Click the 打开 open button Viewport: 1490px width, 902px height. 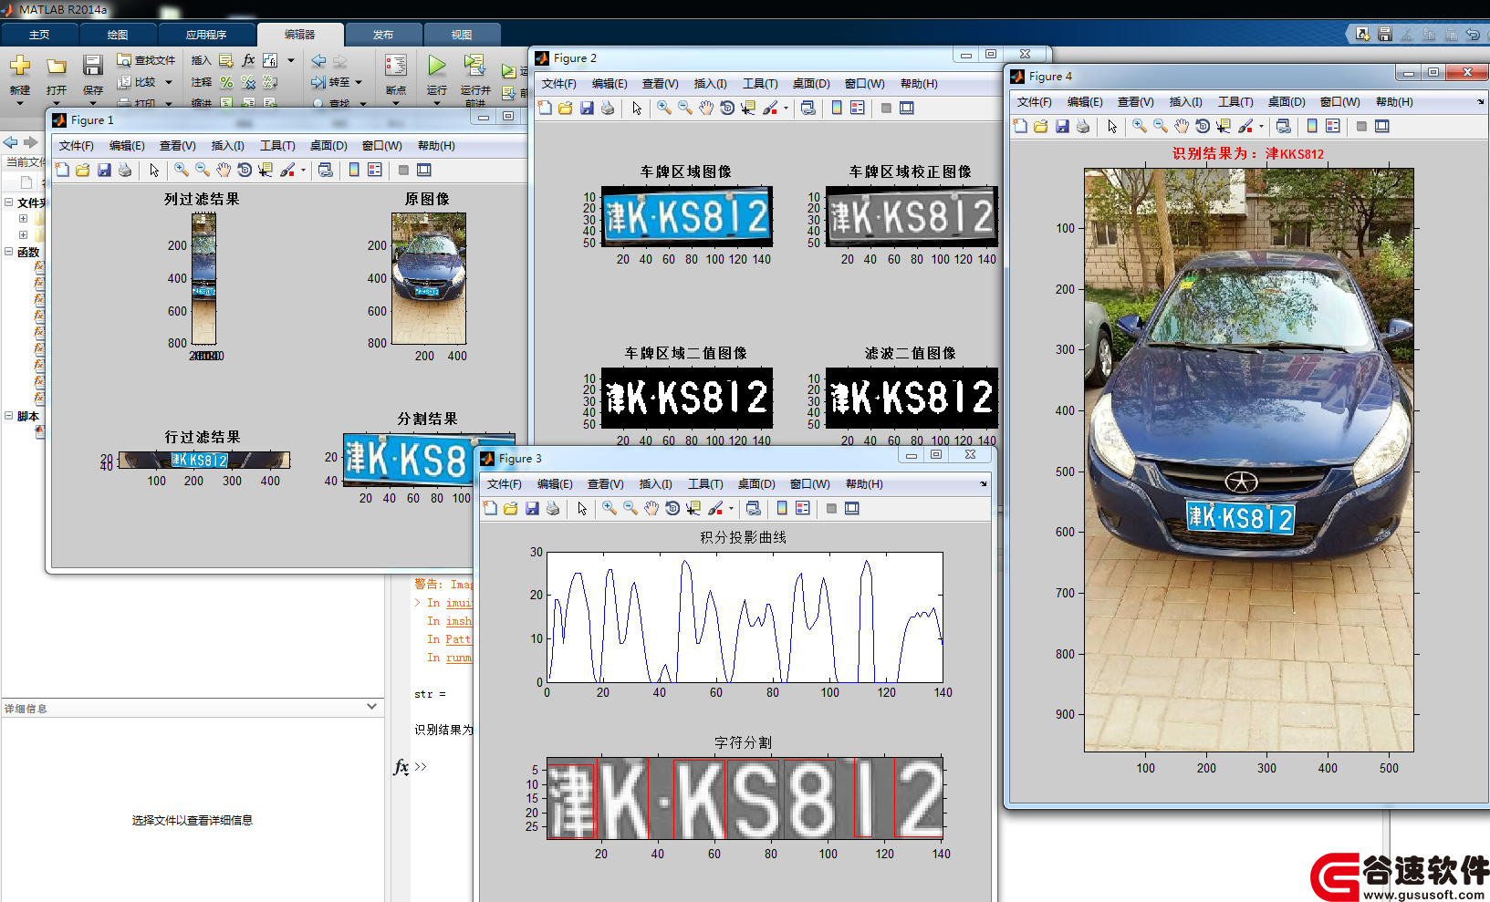57,75
